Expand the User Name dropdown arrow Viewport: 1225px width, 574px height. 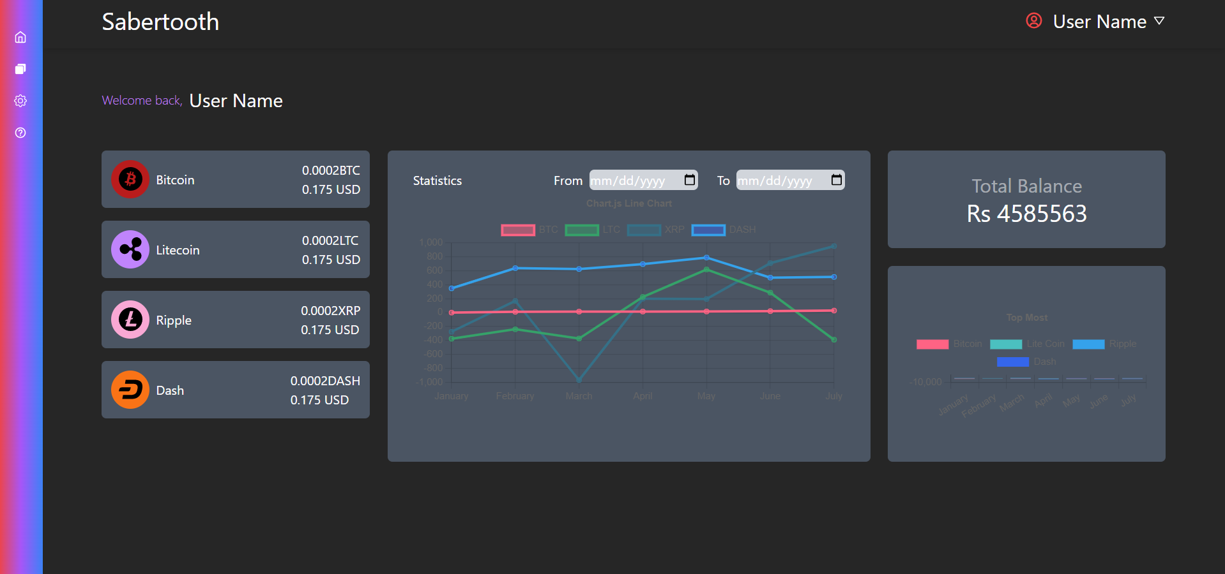(x=1159, y=21)
